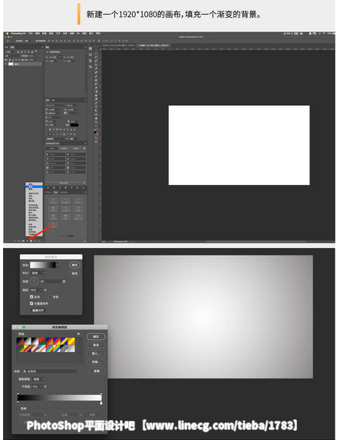Click the smoothness field showing 100
This screenshot has width=340, height=440.
click(35, 387)
